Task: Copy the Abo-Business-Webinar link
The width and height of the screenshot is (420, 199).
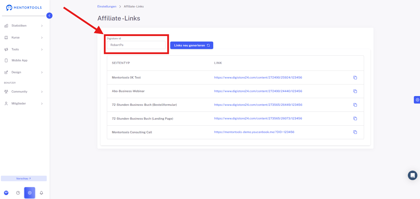Action: (355, 91)
